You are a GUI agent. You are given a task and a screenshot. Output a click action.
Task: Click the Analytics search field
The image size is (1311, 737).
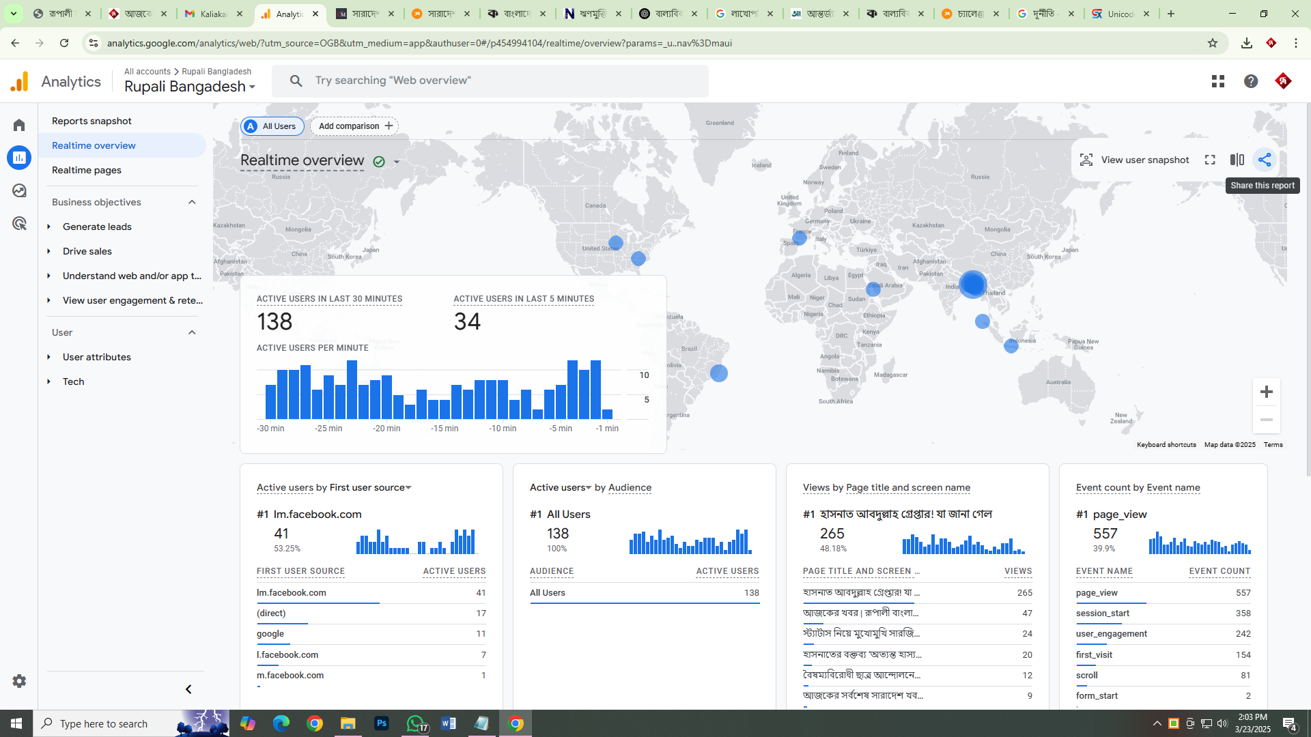pyautogui.click(x=490, y=81)
